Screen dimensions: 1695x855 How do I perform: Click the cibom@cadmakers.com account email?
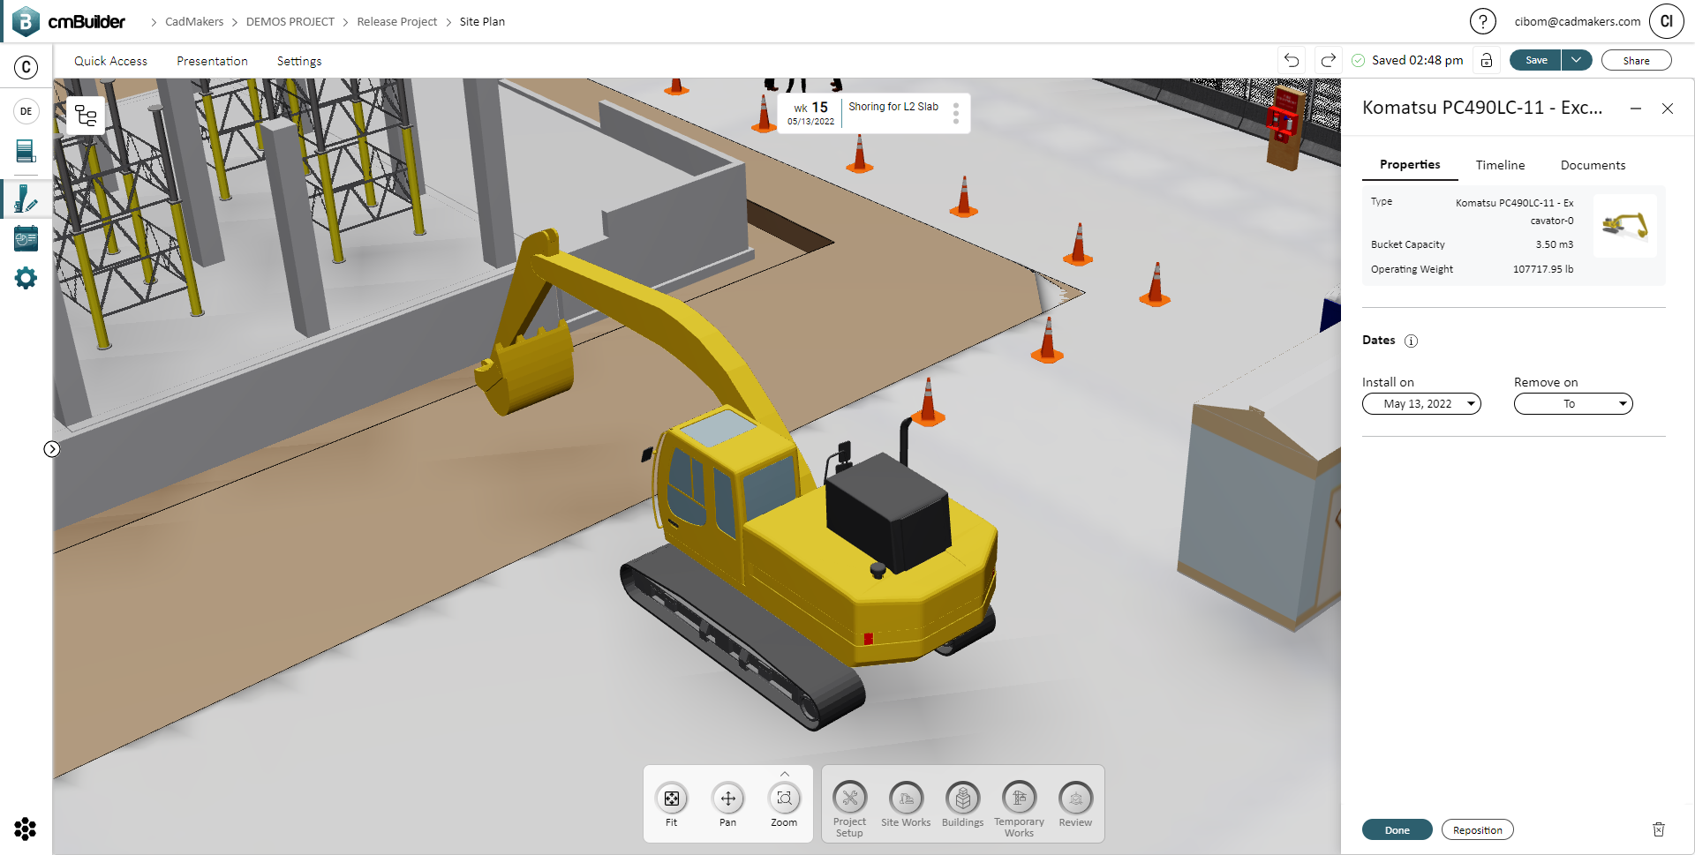(1578, 21)
